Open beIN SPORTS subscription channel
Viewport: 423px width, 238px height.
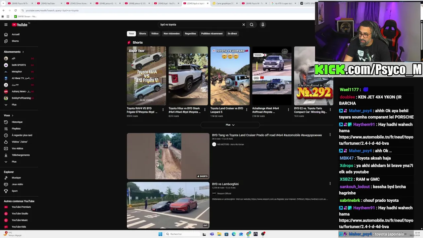click(19, 65)
